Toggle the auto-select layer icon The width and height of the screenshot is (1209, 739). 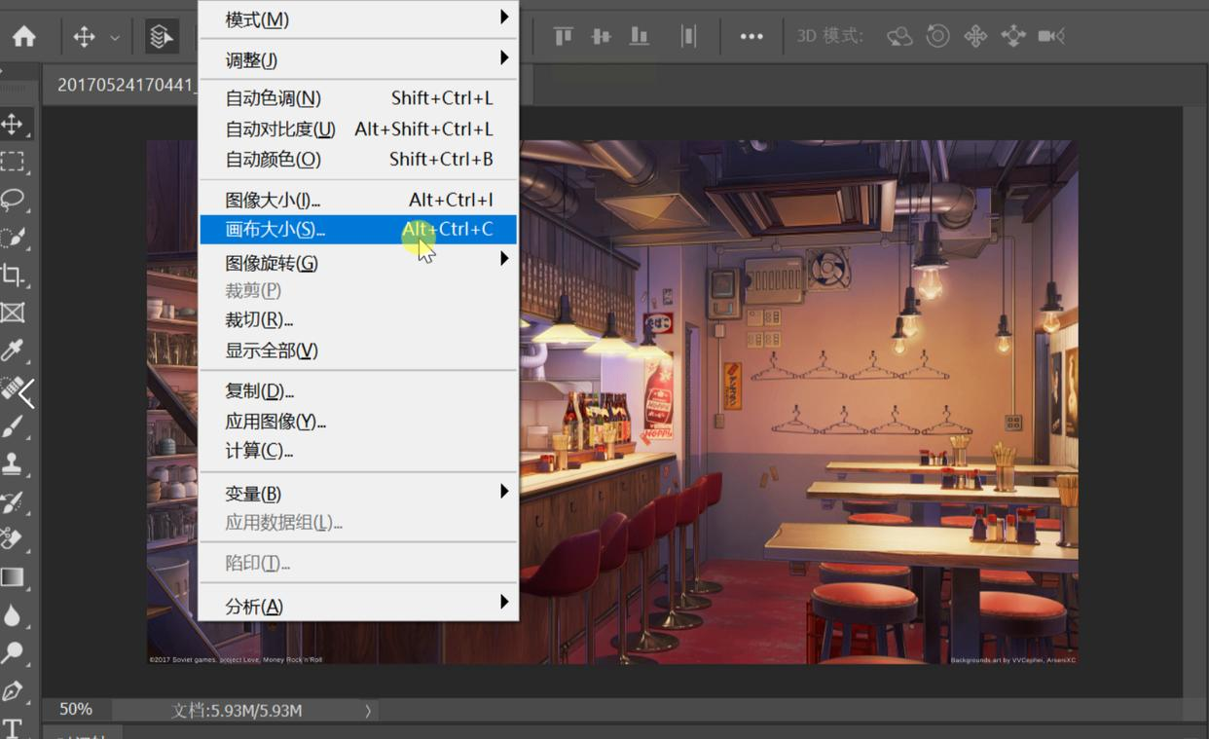161,37
